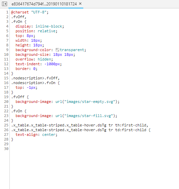Viewport: 179px width, 189px height.
Task: Click the relative value
Action: point(47,31)
